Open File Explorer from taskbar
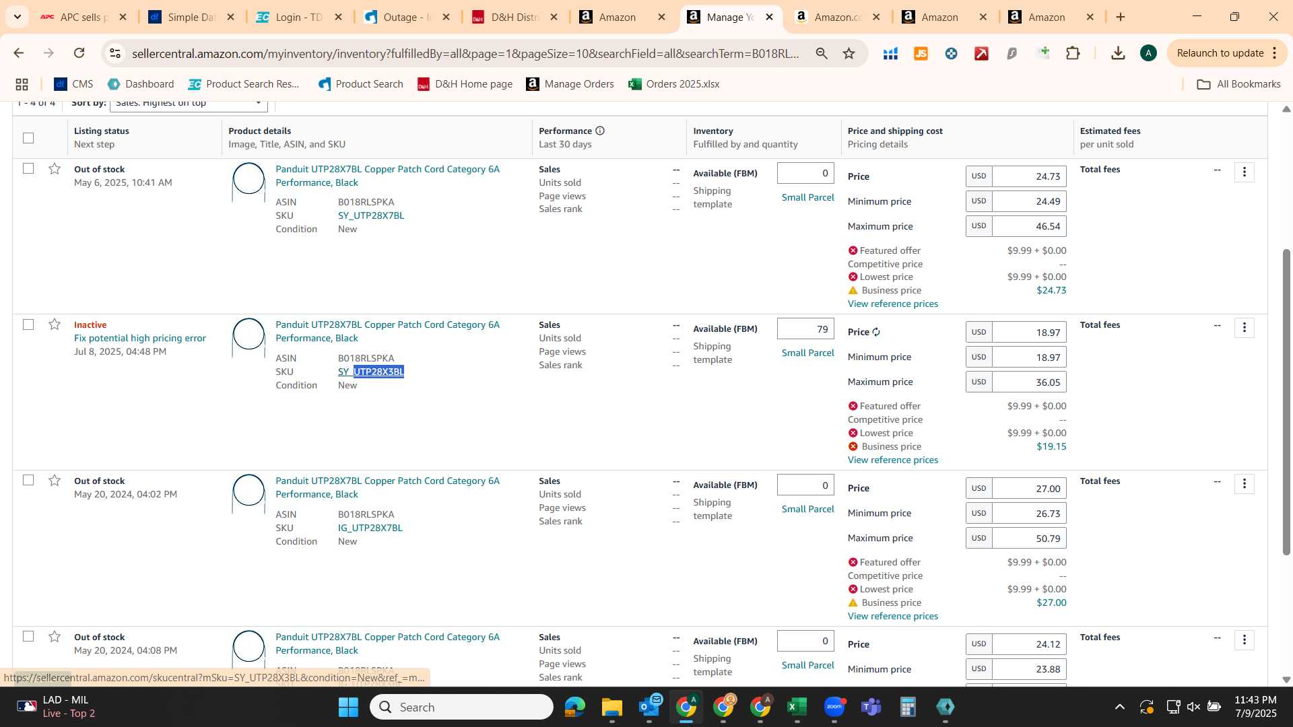This screenshot has width=1293, height=727. [611, 707]
